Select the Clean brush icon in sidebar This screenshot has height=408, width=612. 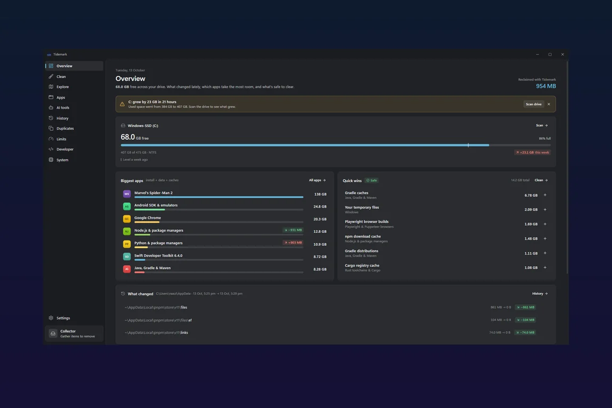point(51,76)
